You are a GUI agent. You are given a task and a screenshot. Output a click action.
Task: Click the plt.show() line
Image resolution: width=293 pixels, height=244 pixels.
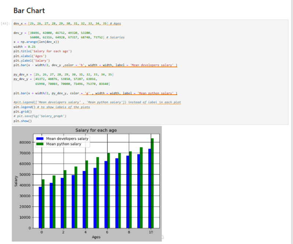23,121
